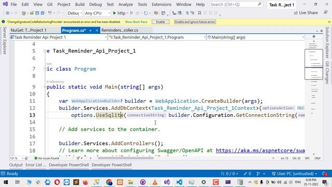The width and height of the screenshot is (332, 187).
Task: Click the Search (Ctrl+Q) box
Action: (x=236, y=4)
